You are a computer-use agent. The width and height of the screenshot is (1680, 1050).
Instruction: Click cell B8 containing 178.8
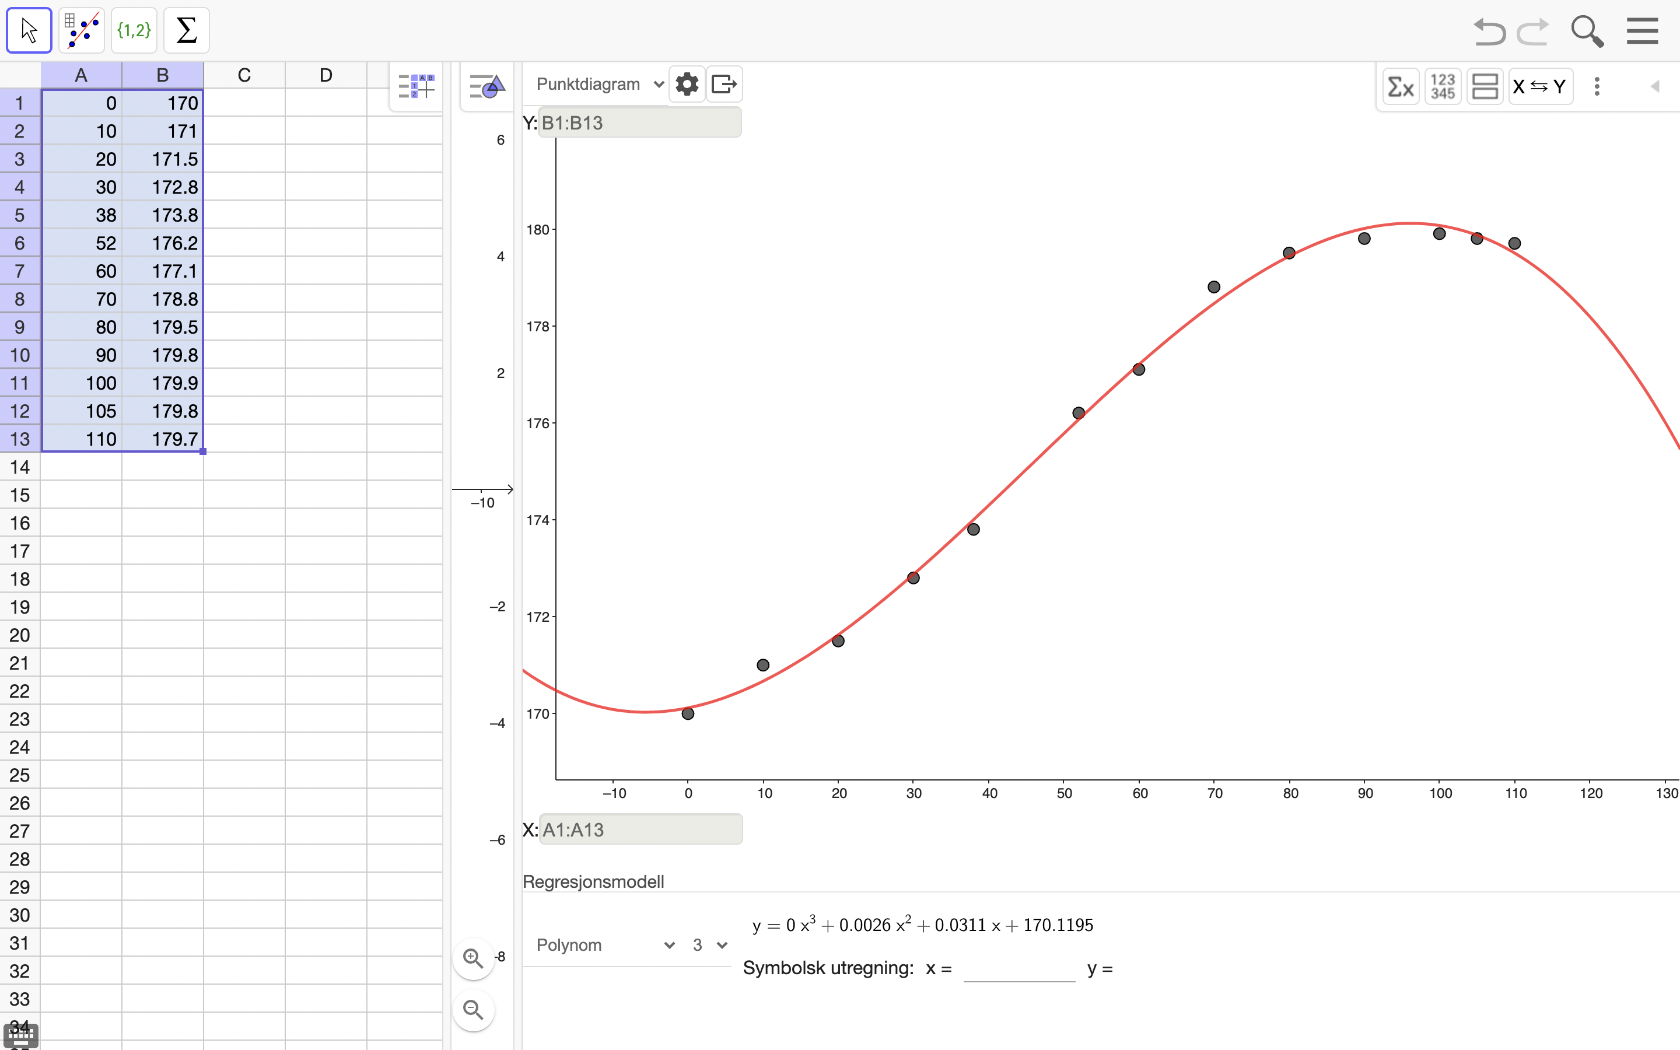click(x=162, y=299)
